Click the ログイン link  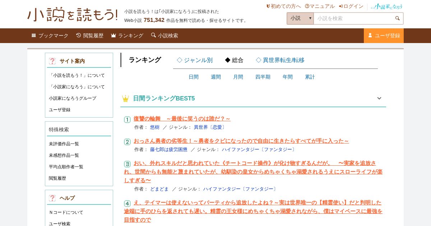point(351,6)
